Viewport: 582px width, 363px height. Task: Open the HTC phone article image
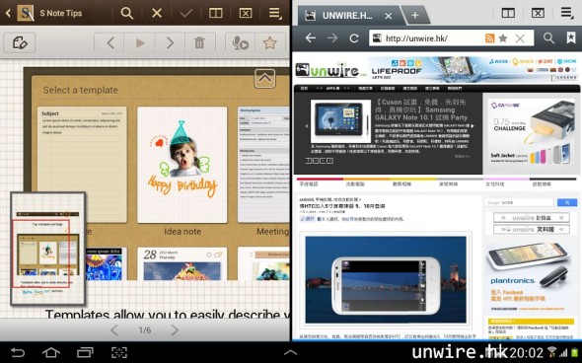tap(386, 279)
